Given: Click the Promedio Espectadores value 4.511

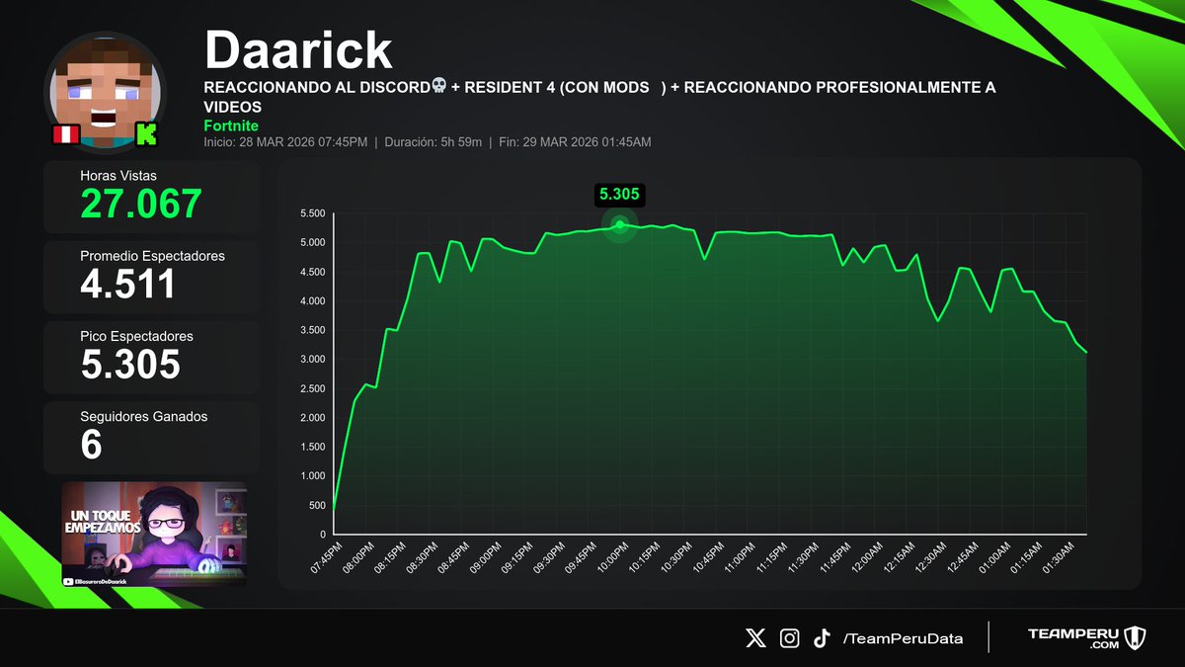Looking at the screenshot, I should tap(127, 284).
